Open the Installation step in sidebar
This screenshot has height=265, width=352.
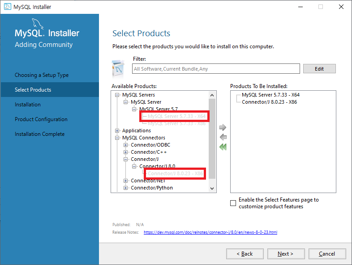(28, 105)
